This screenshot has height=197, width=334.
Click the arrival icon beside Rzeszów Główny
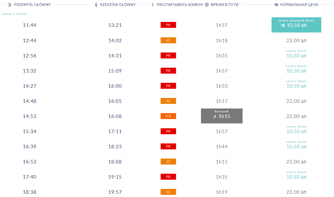pos(96,5)
